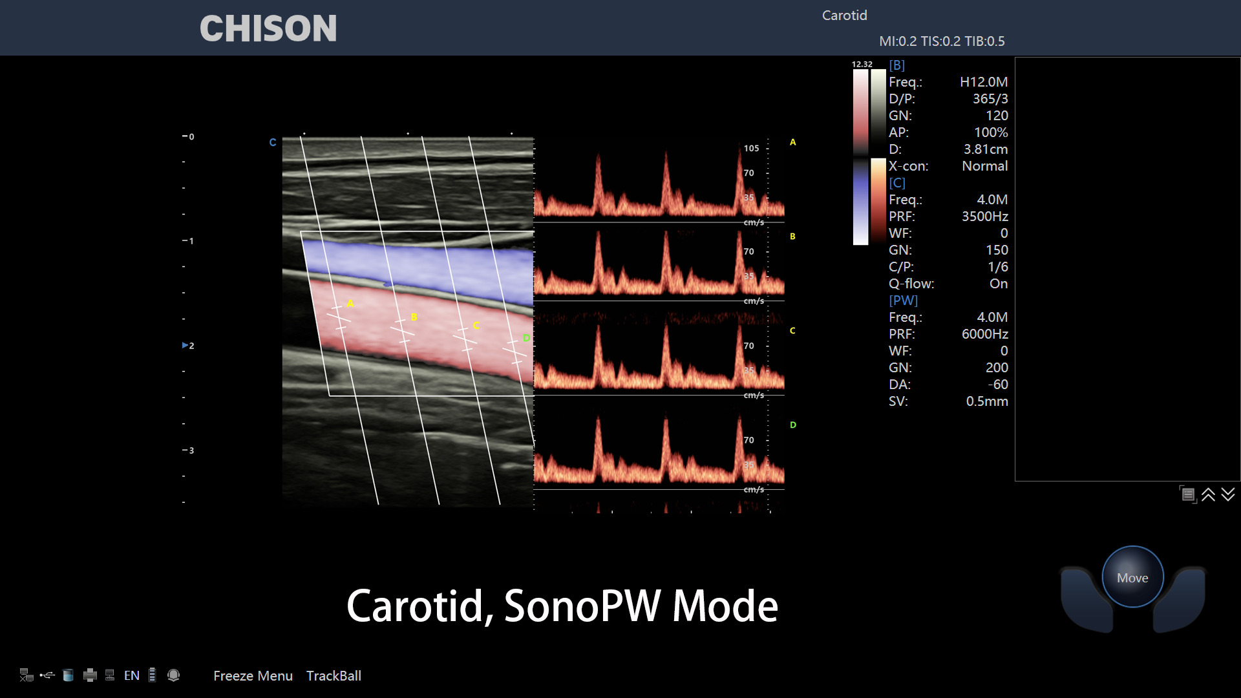Click the [C] parameter section header
The height and width of the screenshot is (698, 1241).
click(897, 183)
